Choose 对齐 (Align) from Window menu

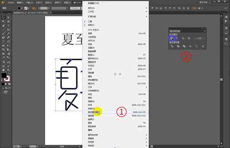coord(115,69)
